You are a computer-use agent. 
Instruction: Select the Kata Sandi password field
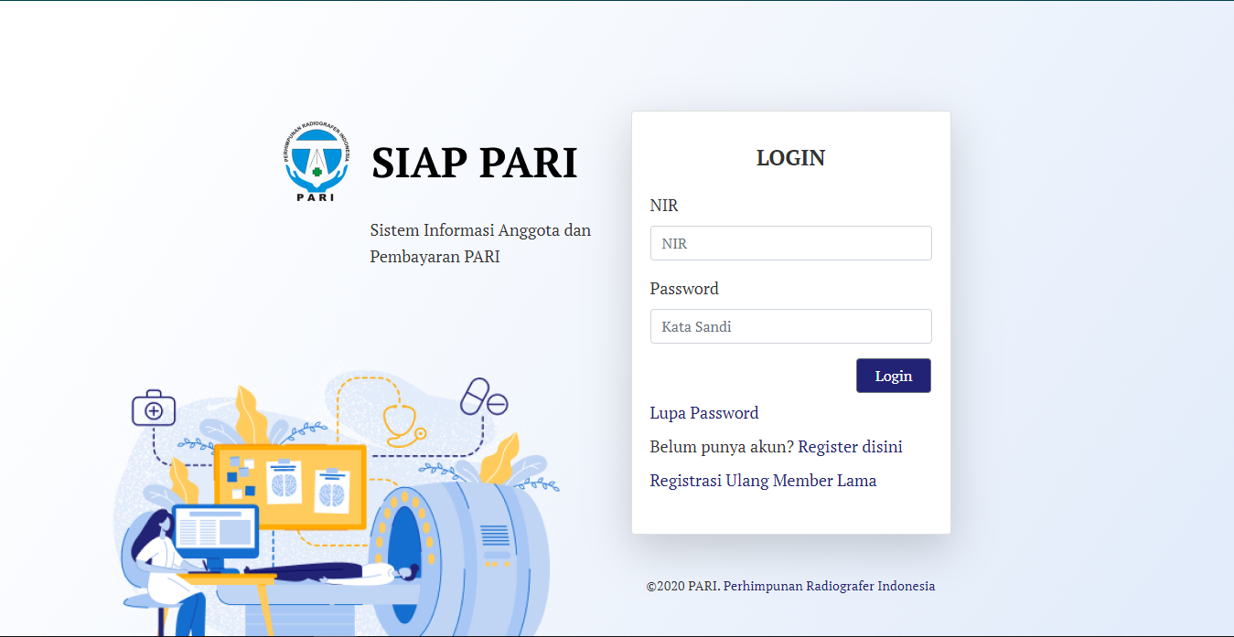(790, 326)
